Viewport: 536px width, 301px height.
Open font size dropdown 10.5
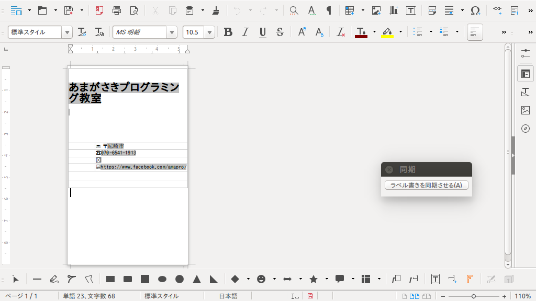209,32
